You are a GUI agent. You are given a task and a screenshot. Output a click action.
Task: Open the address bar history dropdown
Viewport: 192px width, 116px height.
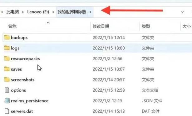point(182,12)
